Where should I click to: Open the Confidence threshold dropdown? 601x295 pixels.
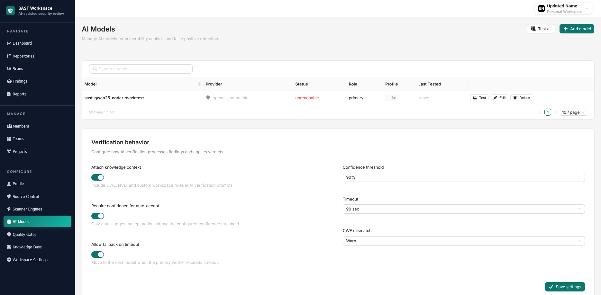click(463, 177)
